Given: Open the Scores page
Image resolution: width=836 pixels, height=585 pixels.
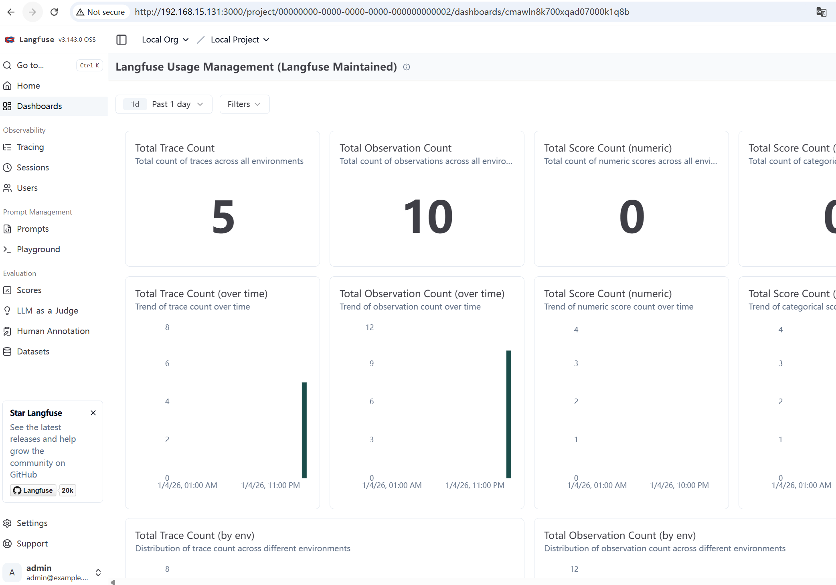Looking at the screenshot, I should pos(29,290).
